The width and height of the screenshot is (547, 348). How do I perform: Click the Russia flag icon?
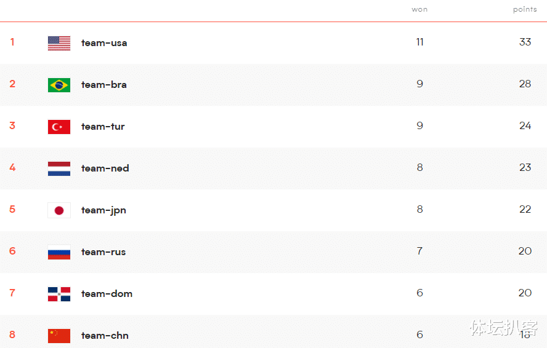pyautogui.click(x=59, y=252)
